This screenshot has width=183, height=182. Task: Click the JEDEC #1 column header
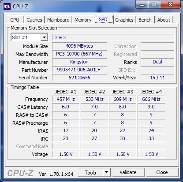tap(66, 92)
